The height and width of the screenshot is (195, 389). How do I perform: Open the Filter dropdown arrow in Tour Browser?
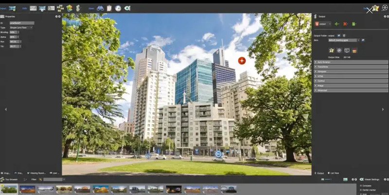pos(64,179)
